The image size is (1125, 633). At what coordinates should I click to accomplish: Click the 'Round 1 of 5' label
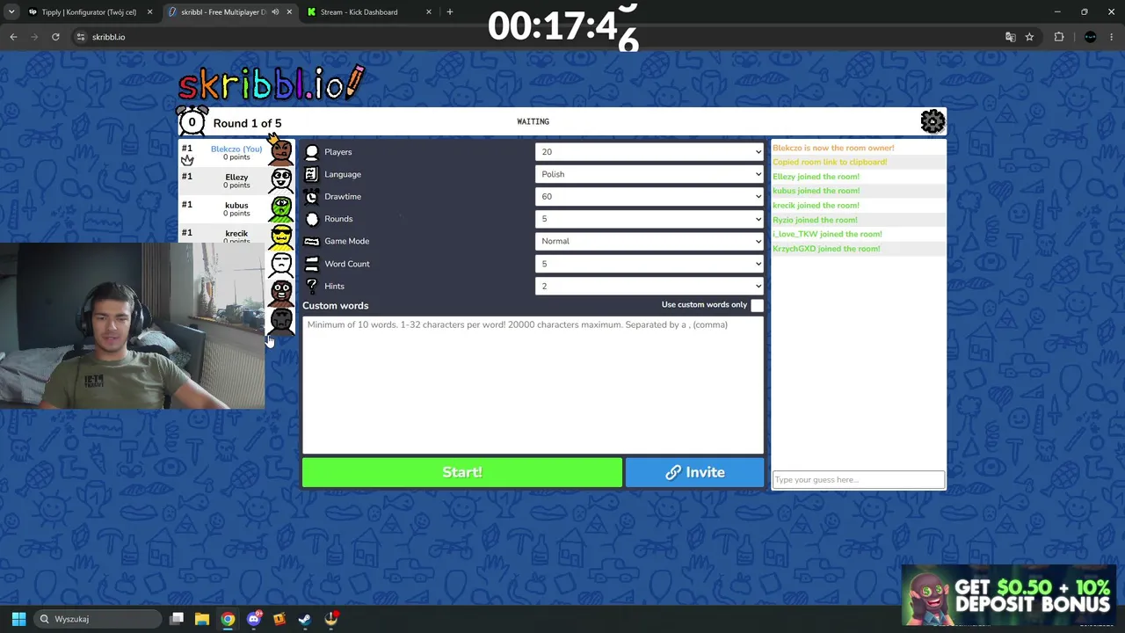click(247, 123)
